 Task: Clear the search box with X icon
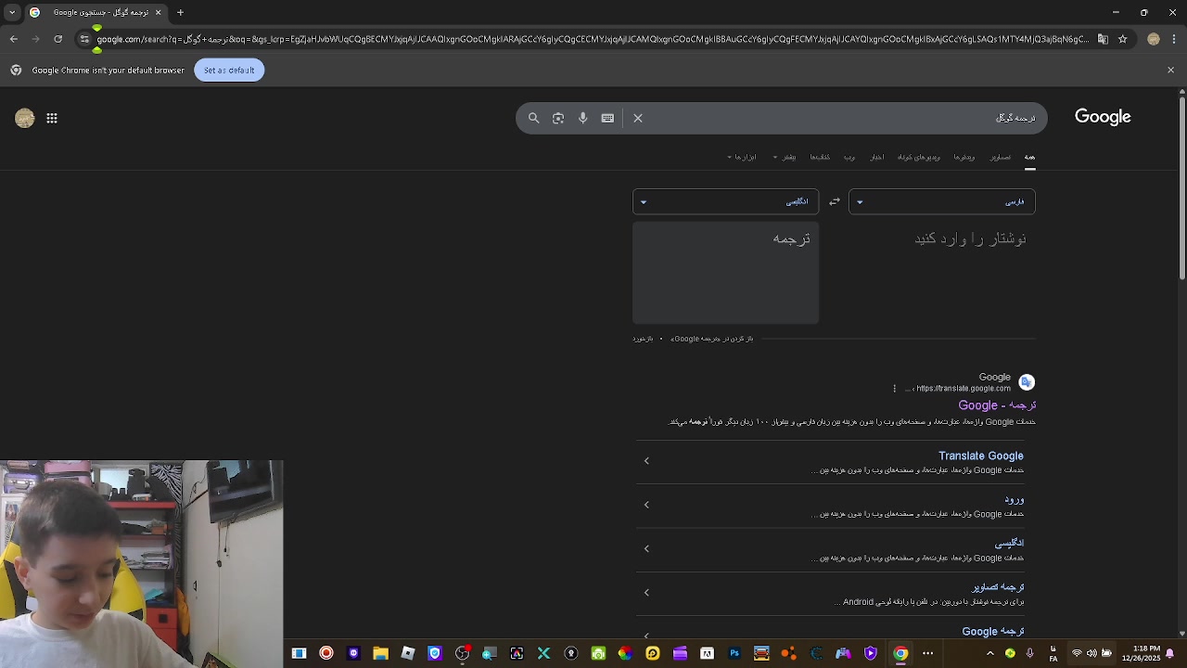[x=638, y=118]
